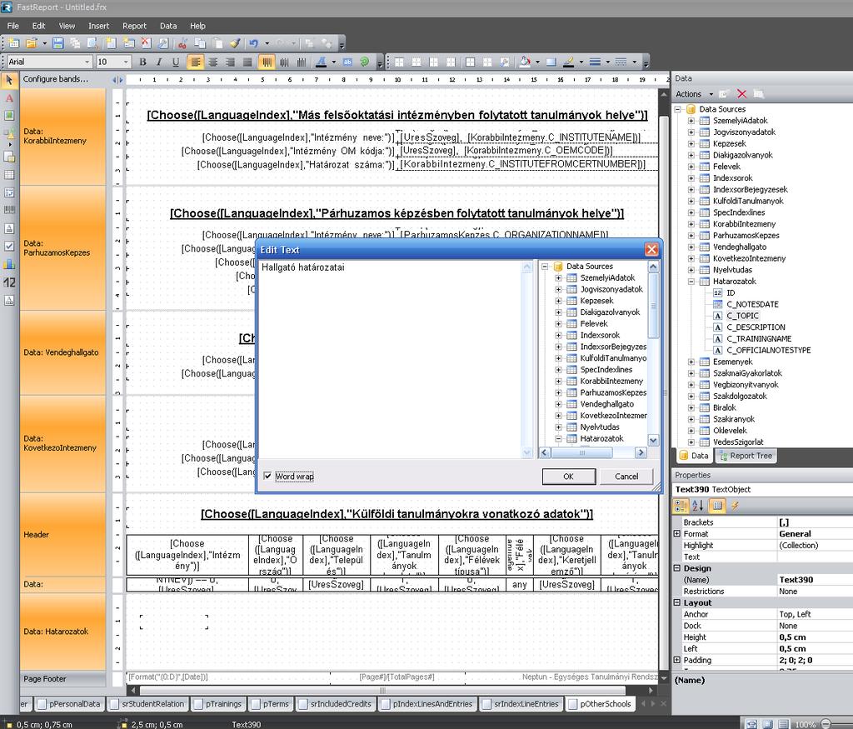Screen dimensions: 853x729
Task: Click the Highlight conditions icon
Action: coord(347,62)
